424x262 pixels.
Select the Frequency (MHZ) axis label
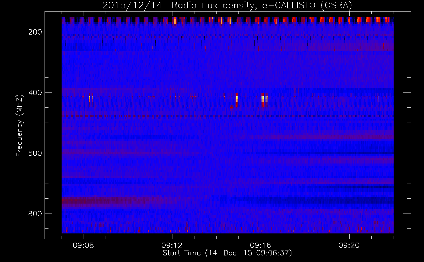[x=20, y=125]
